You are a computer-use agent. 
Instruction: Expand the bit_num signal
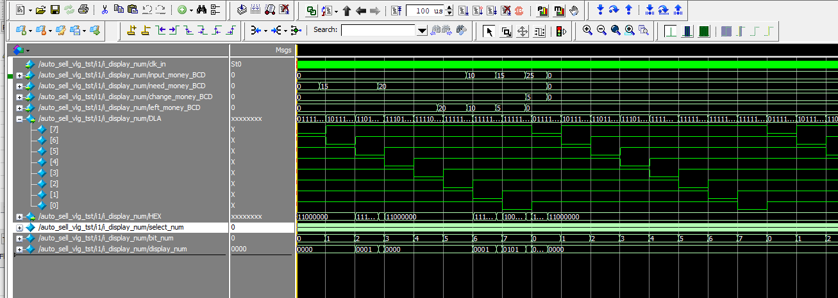(19, 239)
